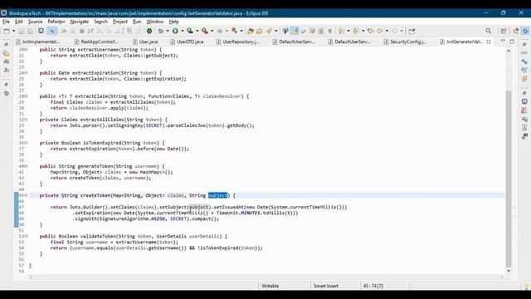Toggle Pin Editor in the toolbar
Screen dimensions: 531x299
point(412,31)
